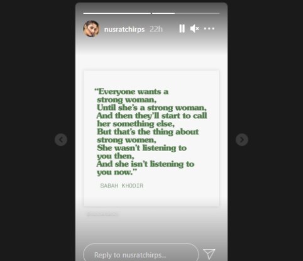Go back with the left arrow button
Image resolution: width=303 pixels, height=261 pixels.
point(61,140)
